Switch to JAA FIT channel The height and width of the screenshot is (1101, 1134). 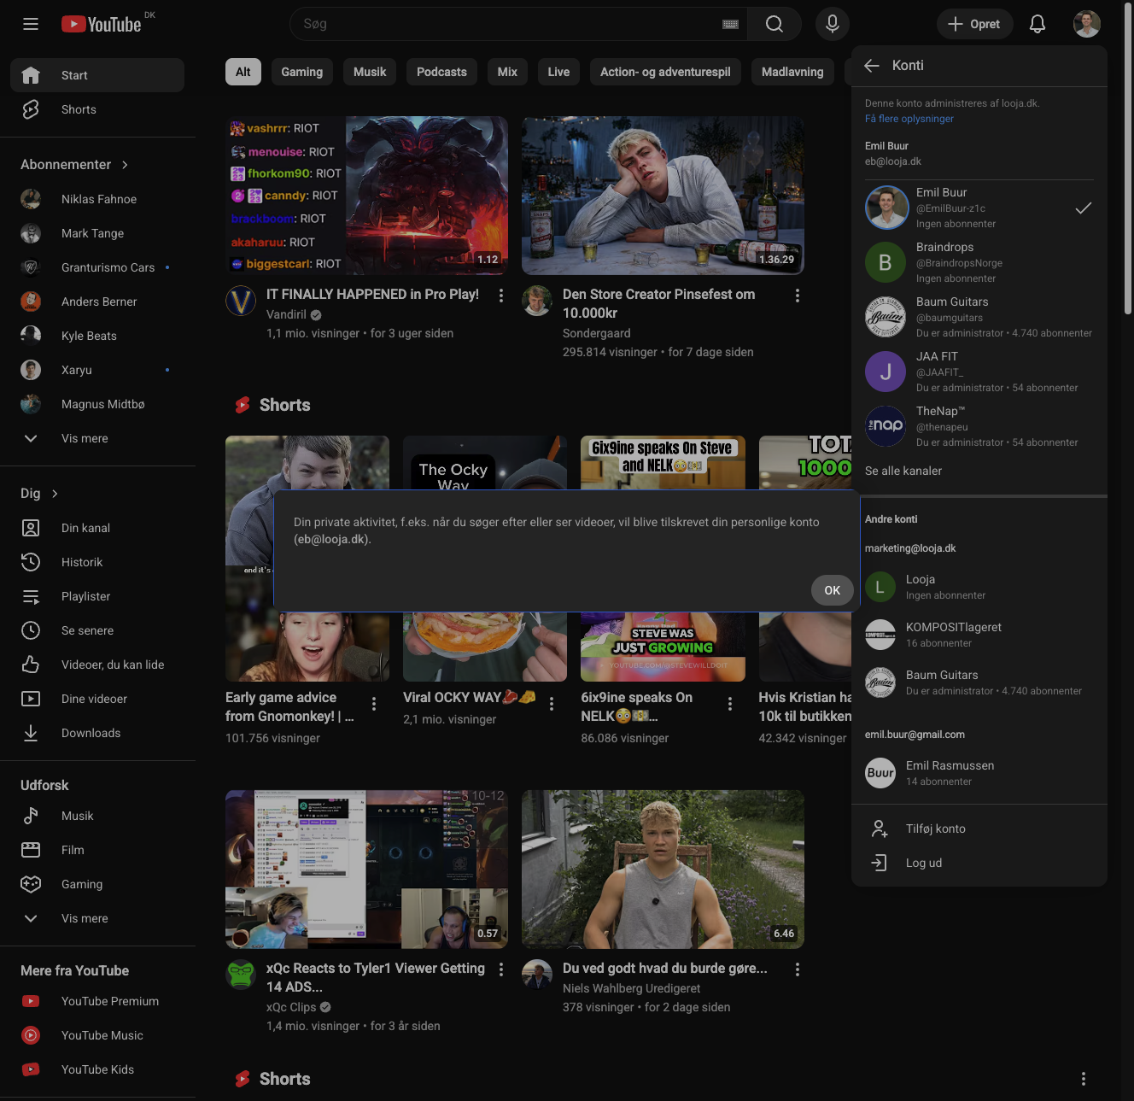coord(979,372)
